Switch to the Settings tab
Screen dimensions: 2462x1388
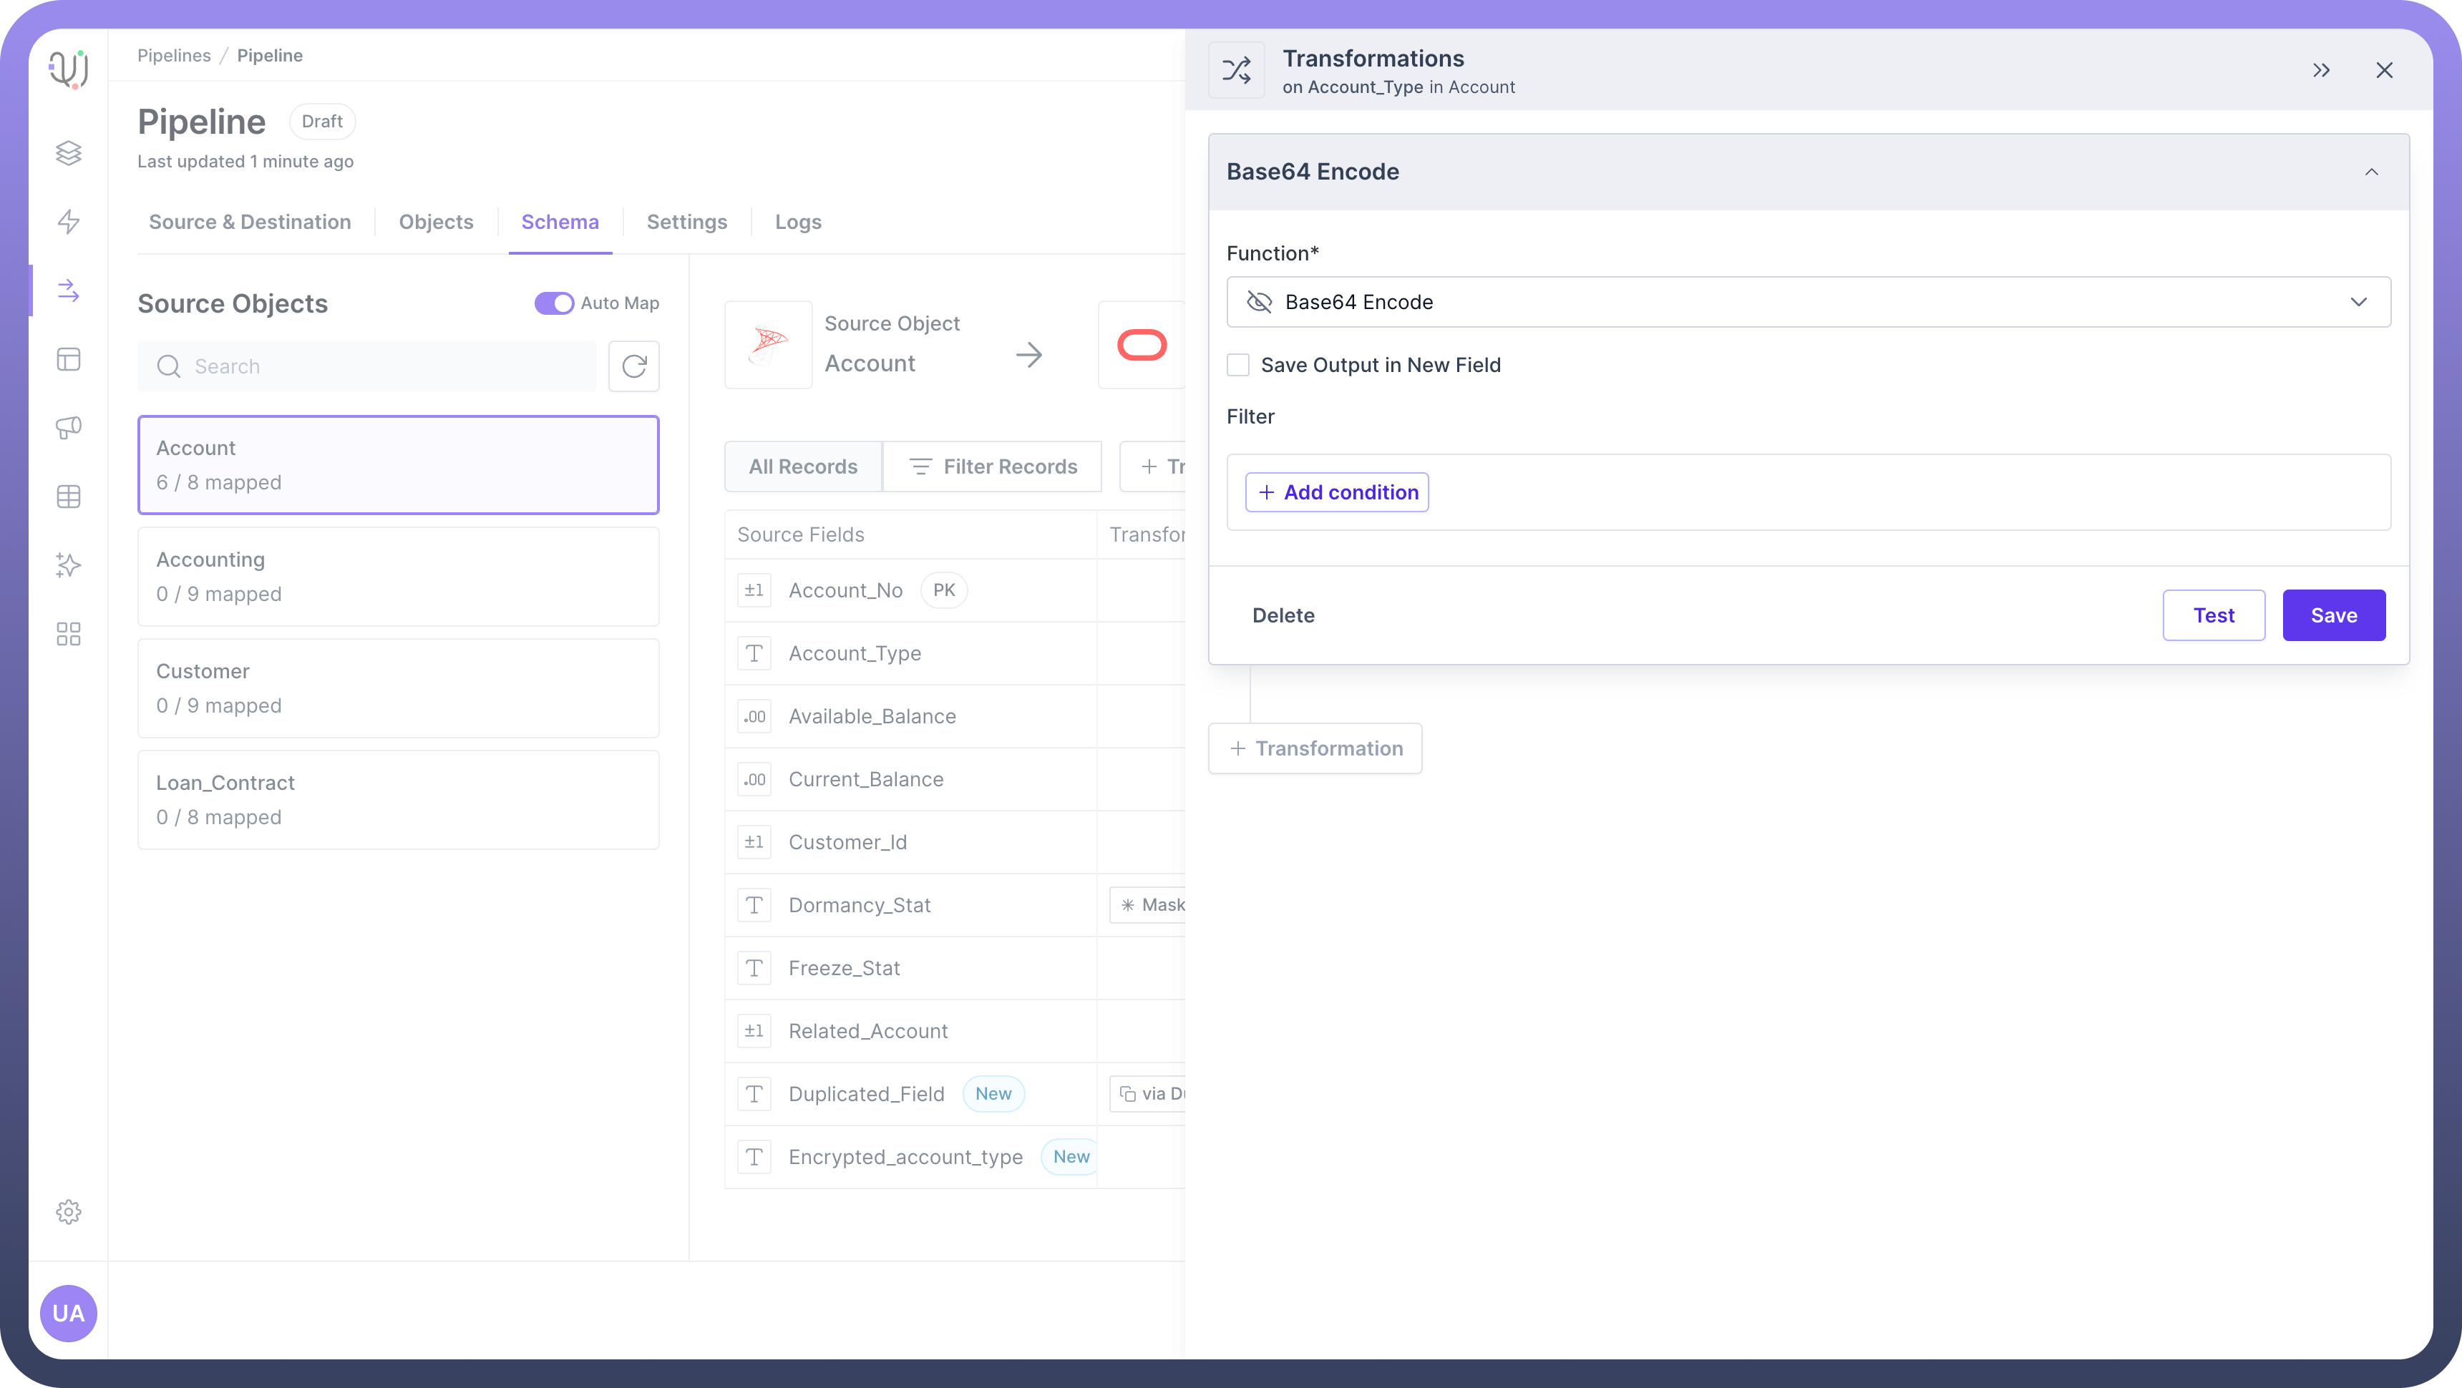point(686,222)
